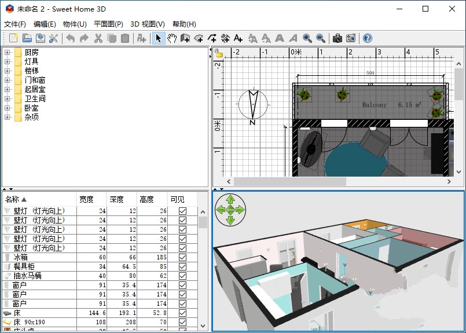Viewport: 466px width, 333px height.
Task: Zoom out on the plan
Action: 320,38
